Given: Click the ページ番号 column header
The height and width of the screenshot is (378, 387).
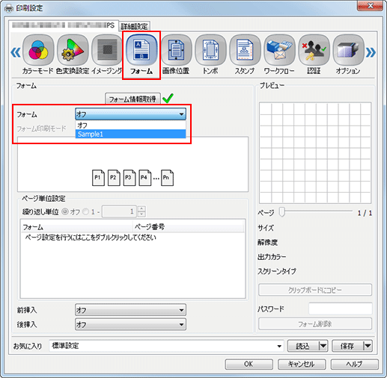Looking at the screenshot, I should click(189, 227).
